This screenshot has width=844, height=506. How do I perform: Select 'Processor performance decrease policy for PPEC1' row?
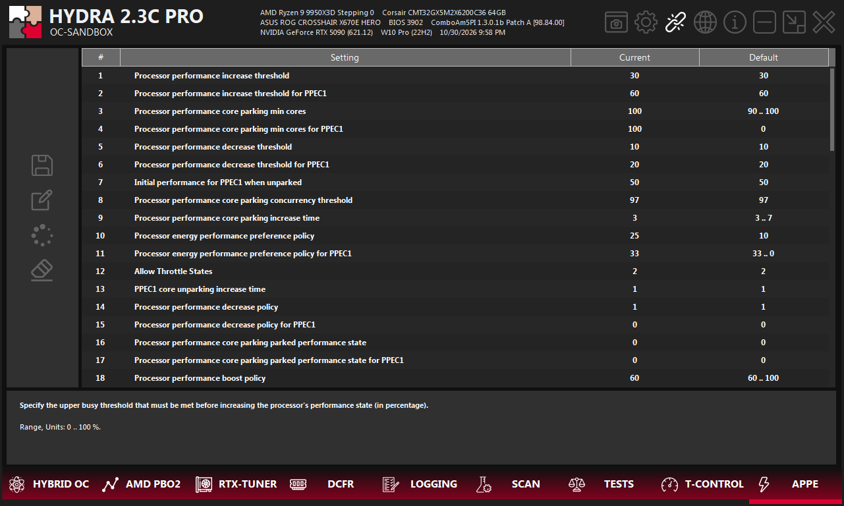455,325
